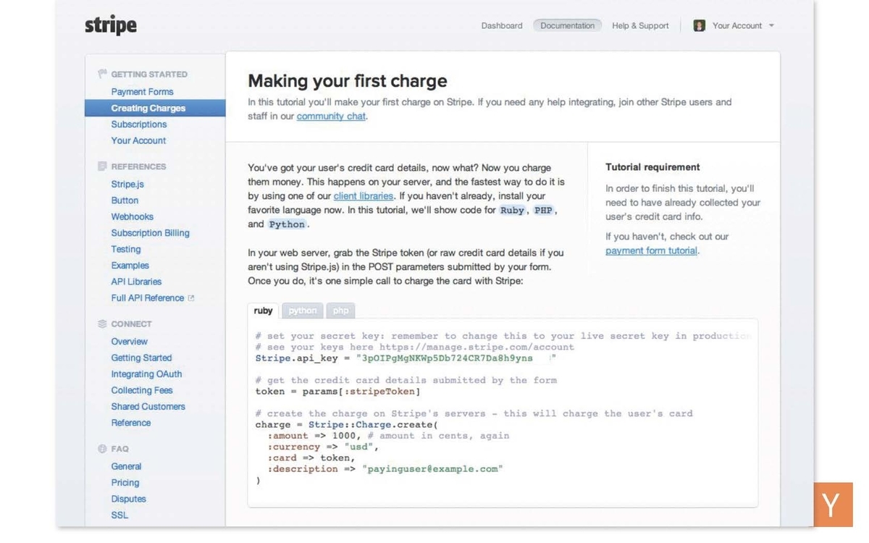Open the Disputes FAQ

[x=129, y=499]
